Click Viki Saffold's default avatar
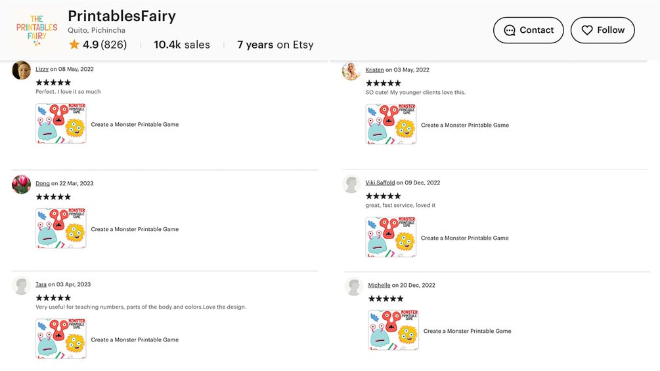660x371 pixels. click(351, 184)
